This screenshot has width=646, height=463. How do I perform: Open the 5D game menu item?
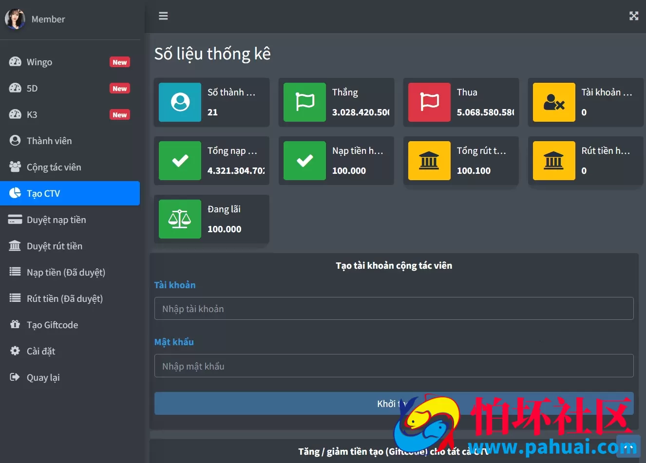click(x=70, y=88)
